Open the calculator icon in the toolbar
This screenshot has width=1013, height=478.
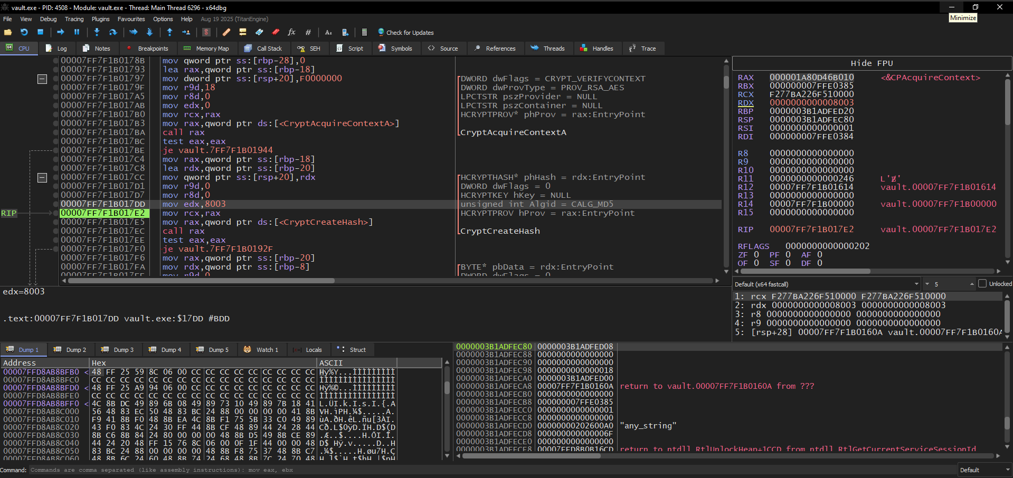[364, 32]
